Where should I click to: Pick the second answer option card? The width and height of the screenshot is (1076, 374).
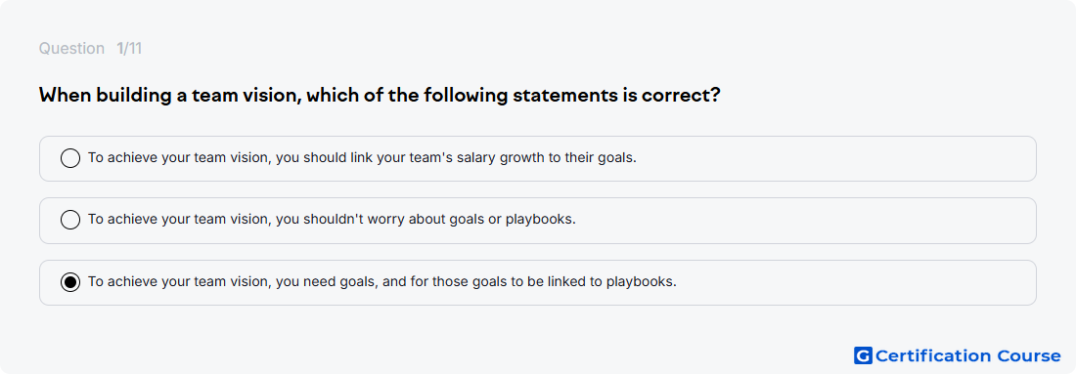point(537,221)
